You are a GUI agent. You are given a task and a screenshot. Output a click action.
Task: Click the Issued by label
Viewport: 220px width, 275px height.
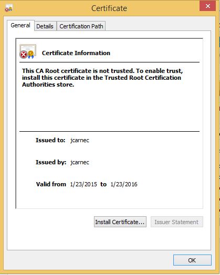[x=51, y=162]
